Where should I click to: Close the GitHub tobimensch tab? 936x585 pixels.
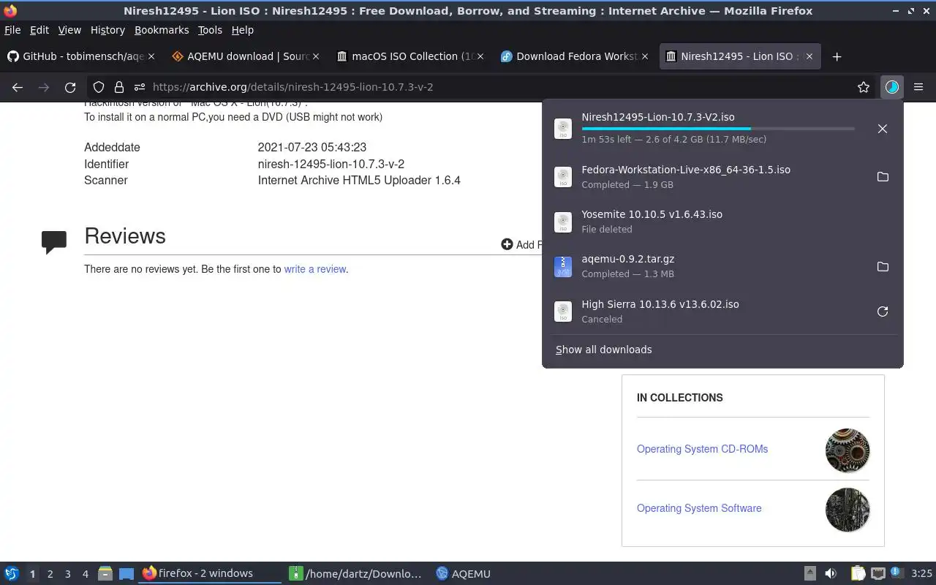click(x=151, y=56)
